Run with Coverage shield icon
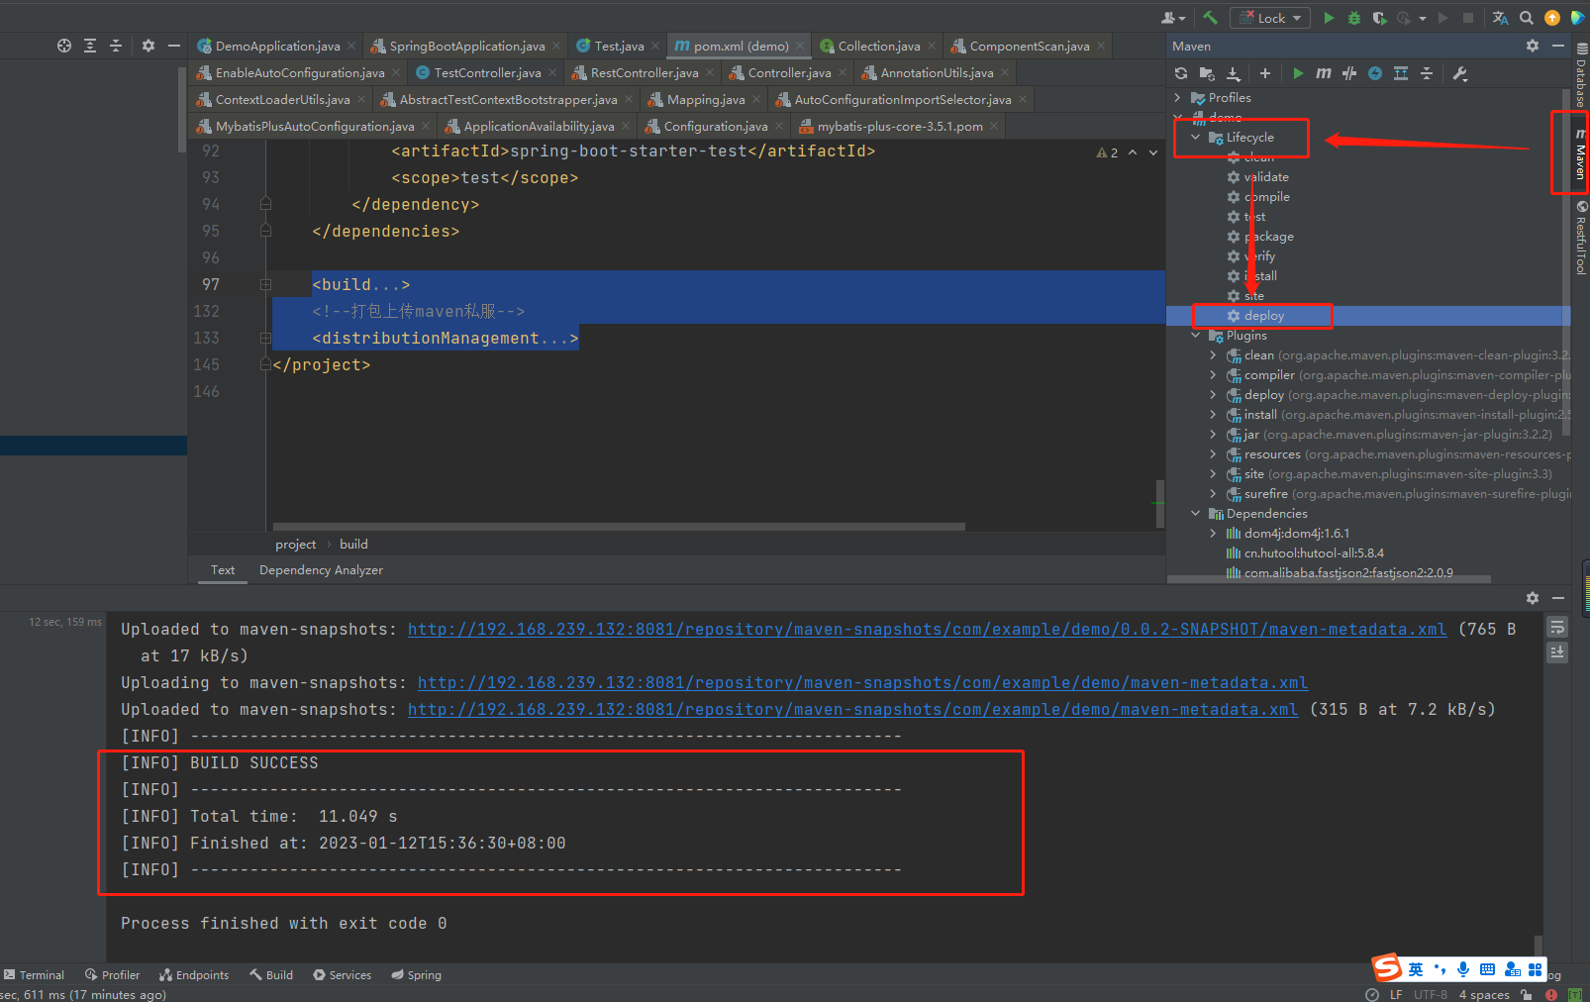The height and width of the screenshot is (1002, 1590). click(x=1379, y=18)
